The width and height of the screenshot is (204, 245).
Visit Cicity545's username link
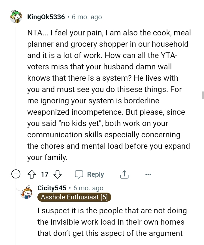click(x=52, y=188)
